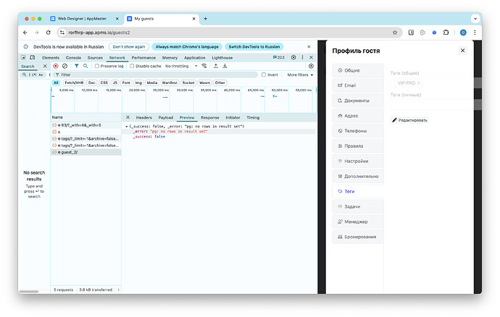Viewport: 500px width, 317px height.
Task: Open the Бронирования profile section
Action: [358, 237]
